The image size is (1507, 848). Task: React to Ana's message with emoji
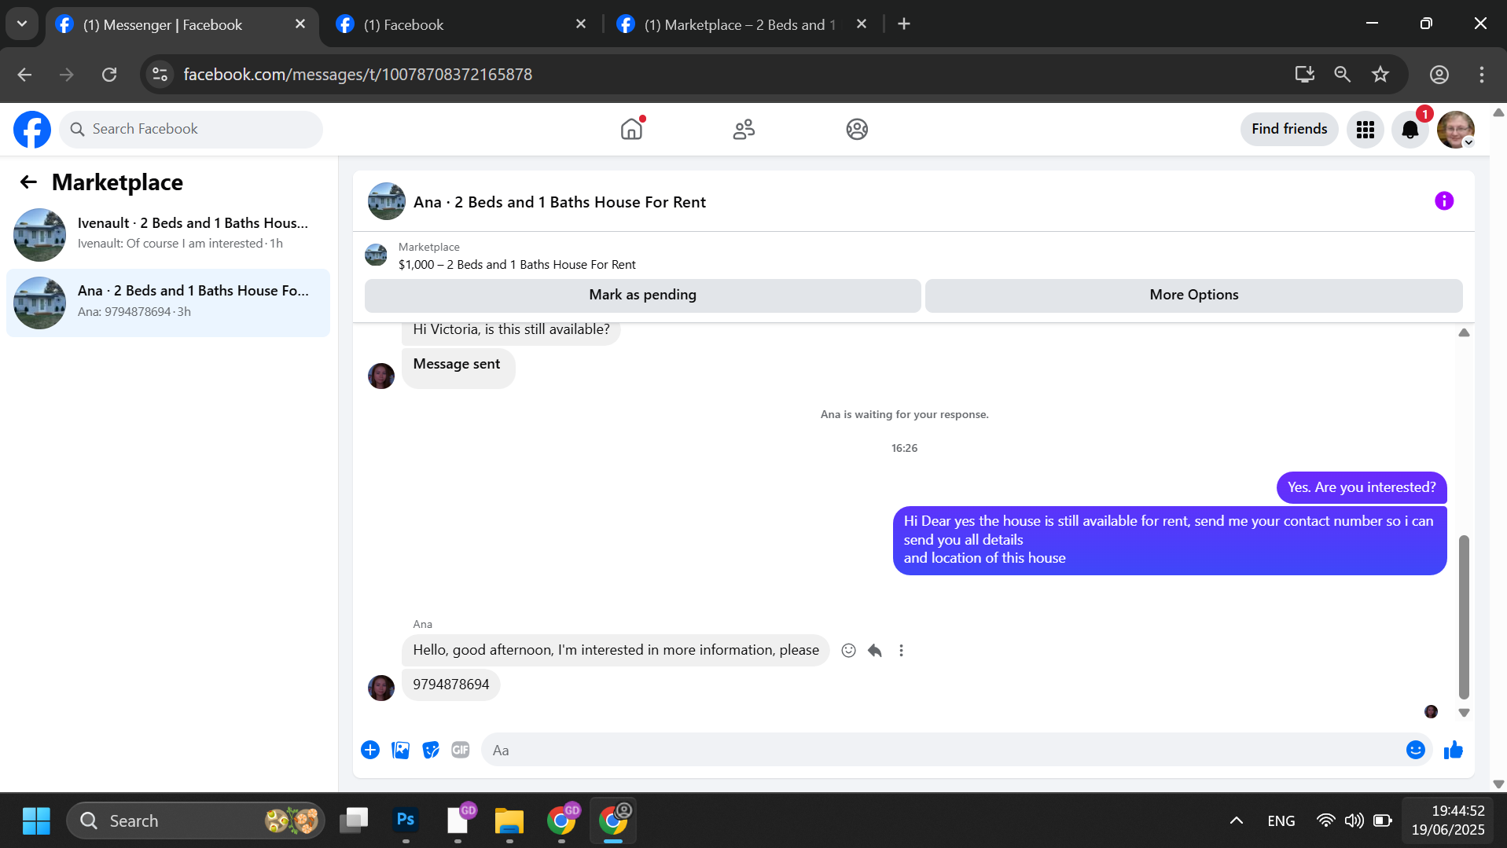pyautogui.click(x=848, y=651)
